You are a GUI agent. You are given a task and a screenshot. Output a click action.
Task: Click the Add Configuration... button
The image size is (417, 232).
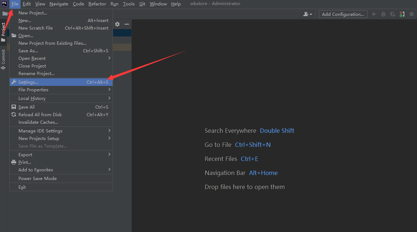pyautogui.click(x=343, y=14)
